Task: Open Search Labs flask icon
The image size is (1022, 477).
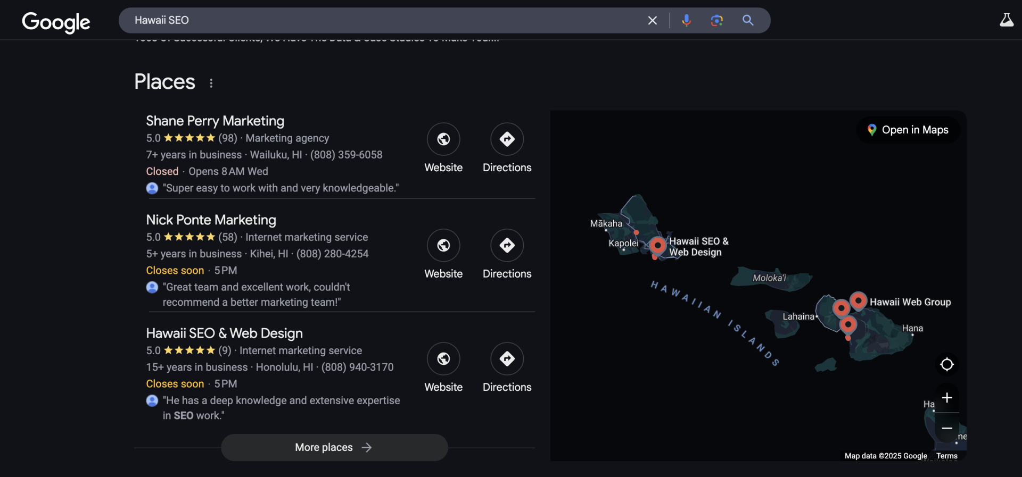Action: pos(1006,20)
